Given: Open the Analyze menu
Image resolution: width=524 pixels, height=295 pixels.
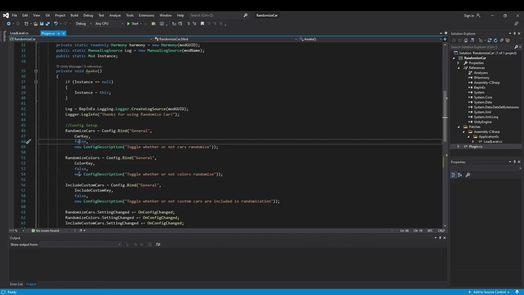Looking at the screenshot, I should (x=115, y=15).
